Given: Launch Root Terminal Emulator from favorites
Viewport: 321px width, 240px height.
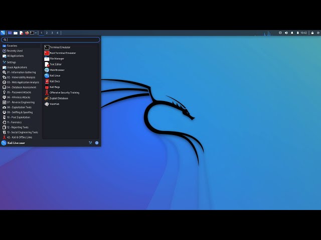Looking at the screenshot, I should (x=71, y=53).
